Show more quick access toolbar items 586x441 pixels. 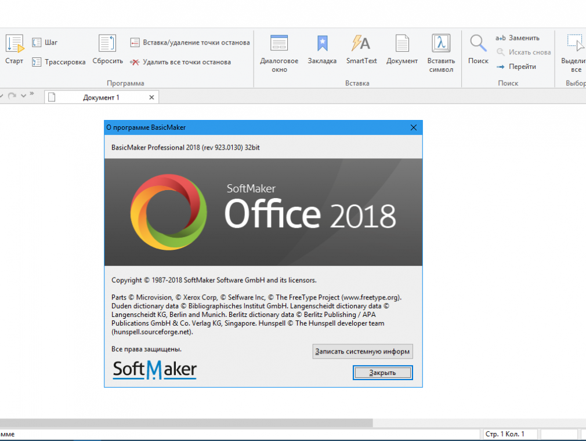[x=32, y=93]
